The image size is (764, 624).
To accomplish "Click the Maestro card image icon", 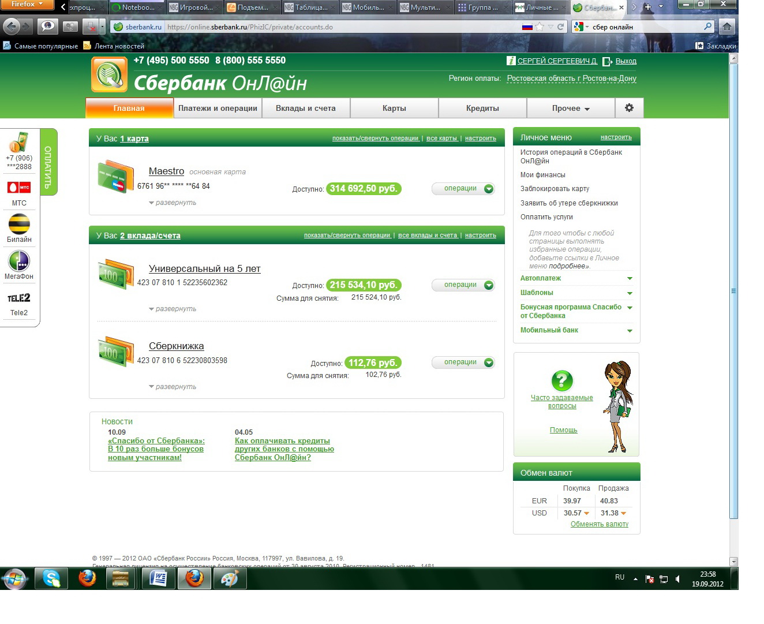I will [116, 176].
